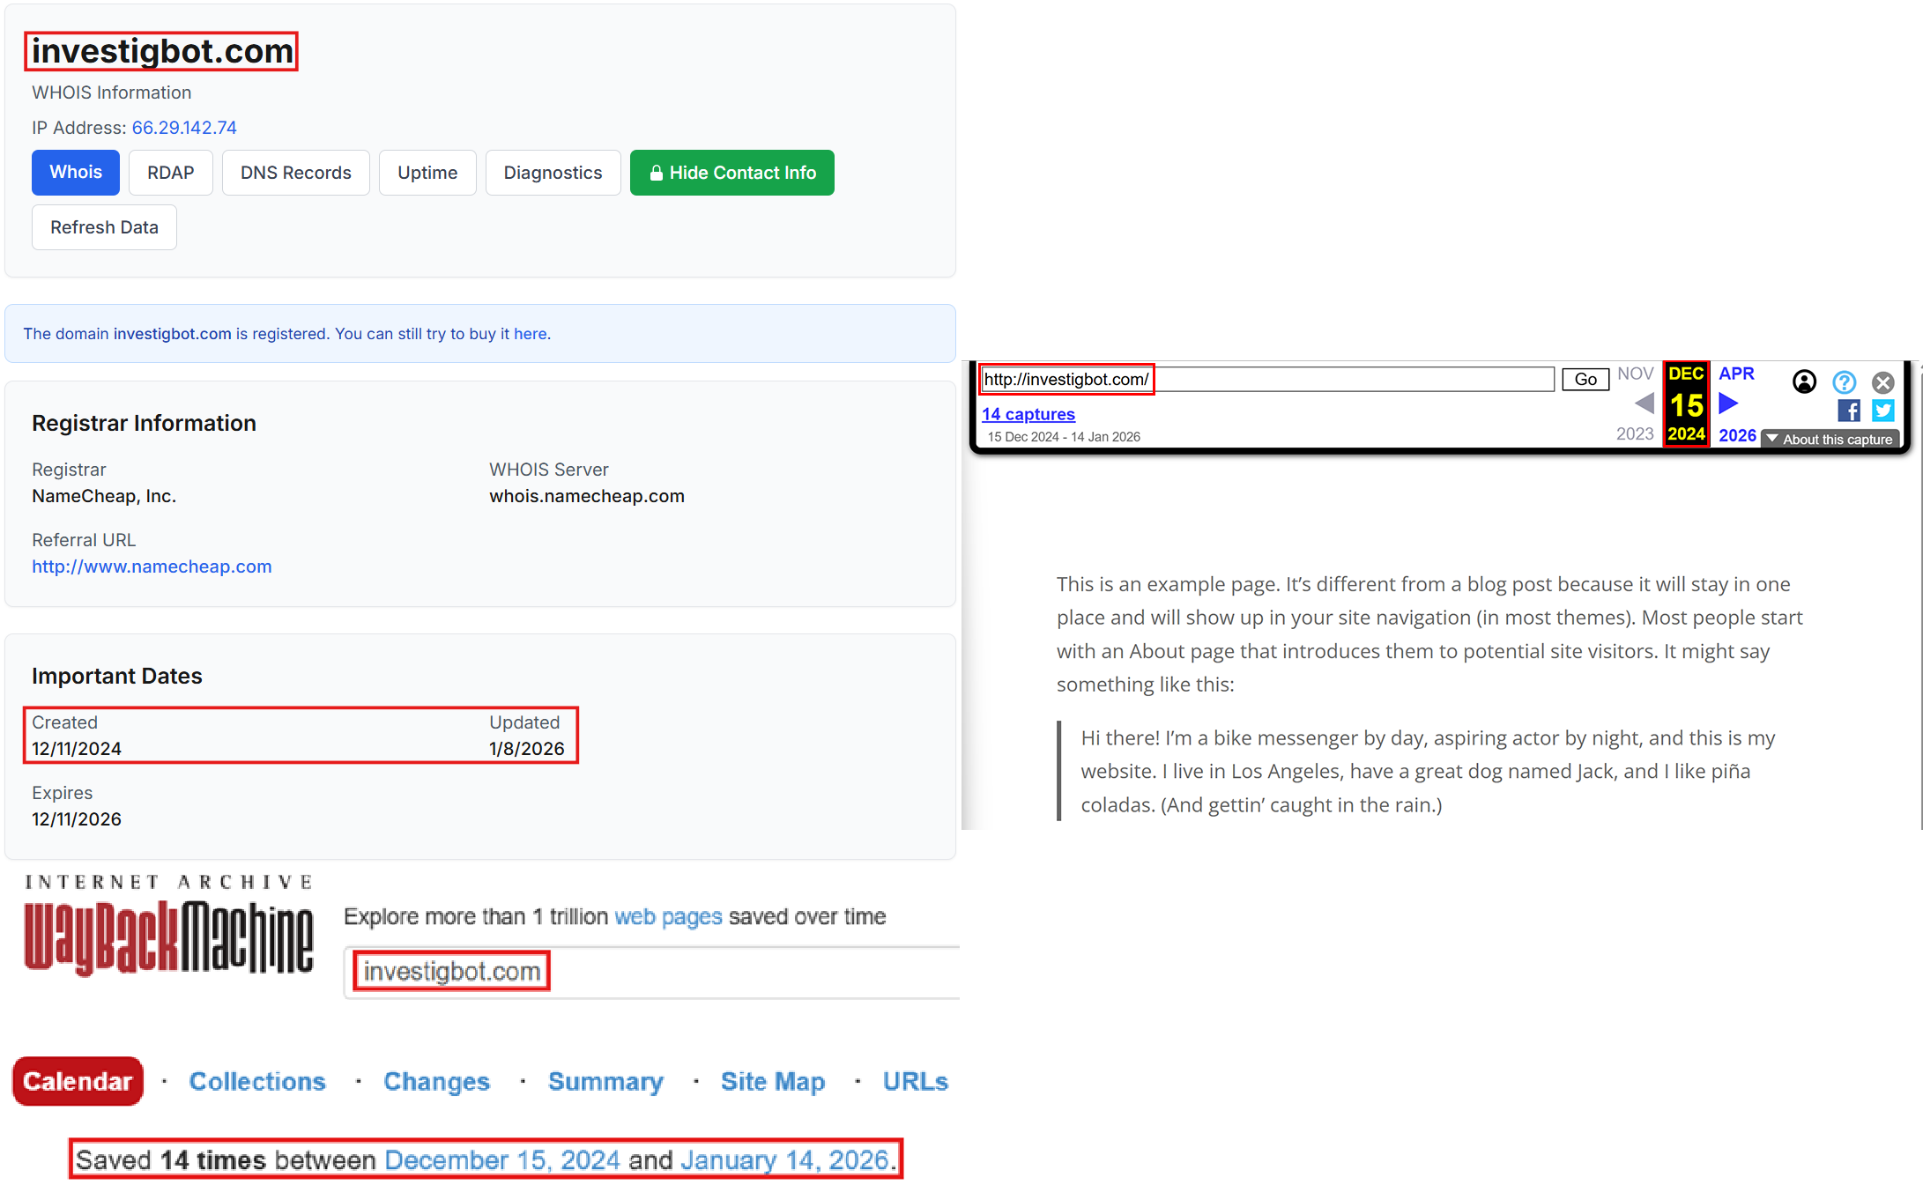Click the user account icon
Image resolution: width=1923 pixels, height=1192 pixels.
pos(1804,382)
